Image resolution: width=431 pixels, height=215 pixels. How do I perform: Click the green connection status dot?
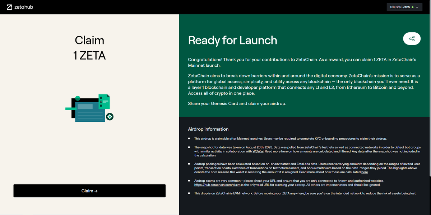tap(412, 7)
